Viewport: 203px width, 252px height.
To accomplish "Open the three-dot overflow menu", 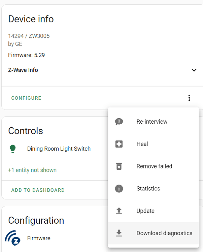I will (x=189, y=98).
